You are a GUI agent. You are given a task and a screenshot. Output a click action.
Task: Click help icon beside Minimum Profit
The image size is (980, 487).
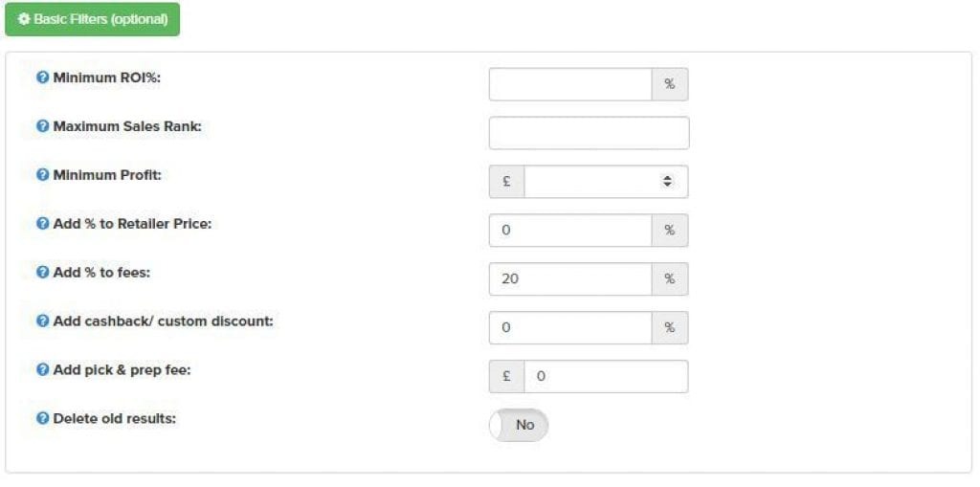[x=42, y=175]
